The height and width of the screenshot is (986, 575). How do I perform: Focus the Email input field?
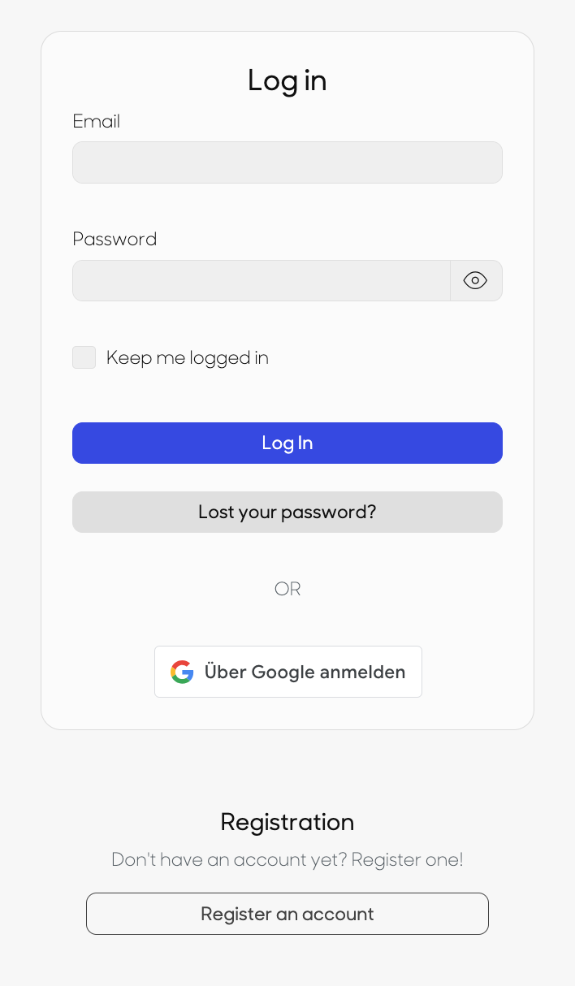[x=287, y=162]
